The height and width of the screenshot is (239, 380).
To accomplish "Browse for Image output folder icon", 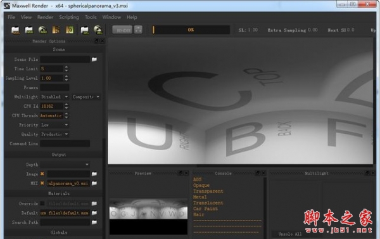I will click(94, 174).
